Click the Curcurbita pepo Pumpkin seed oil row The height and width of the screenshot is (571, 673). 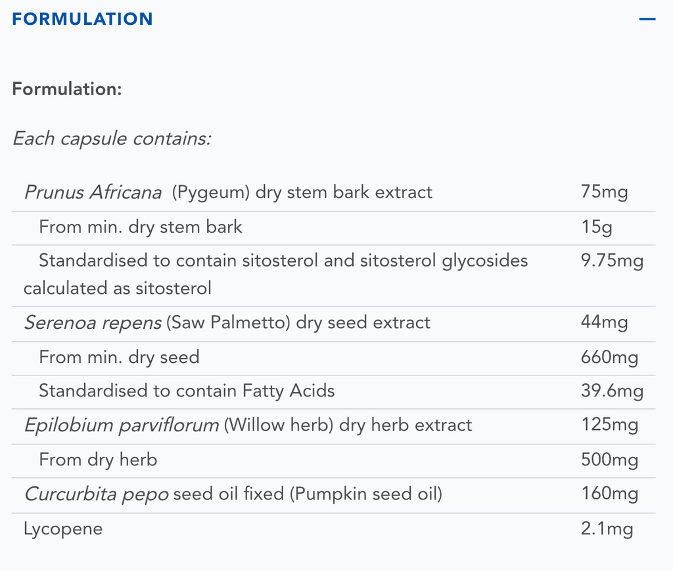click(x=233, y=494)
